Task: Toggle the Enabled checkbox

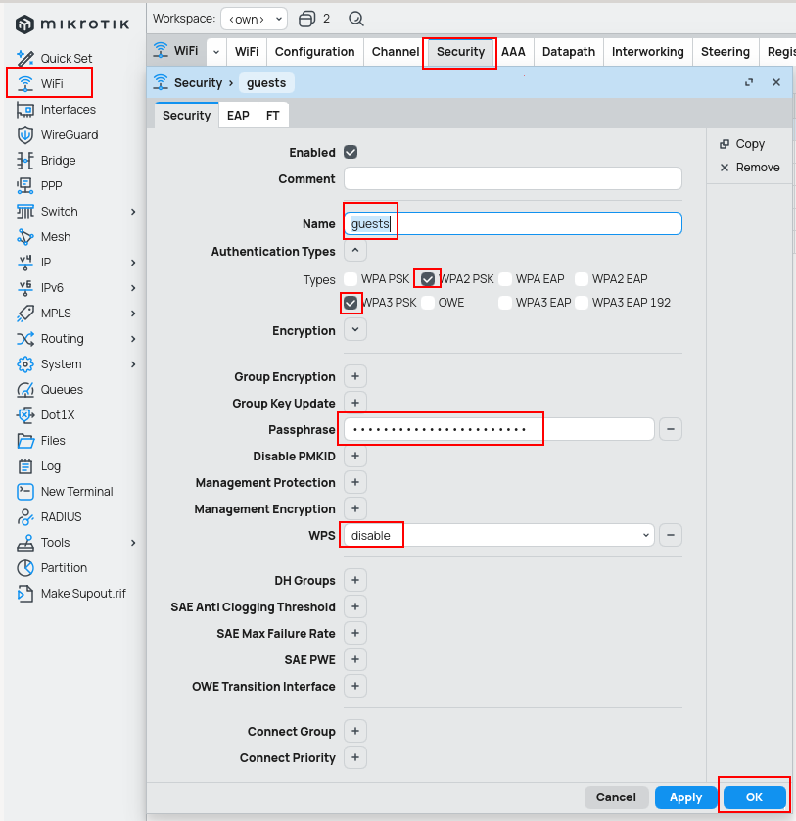Action: point(351,153)
